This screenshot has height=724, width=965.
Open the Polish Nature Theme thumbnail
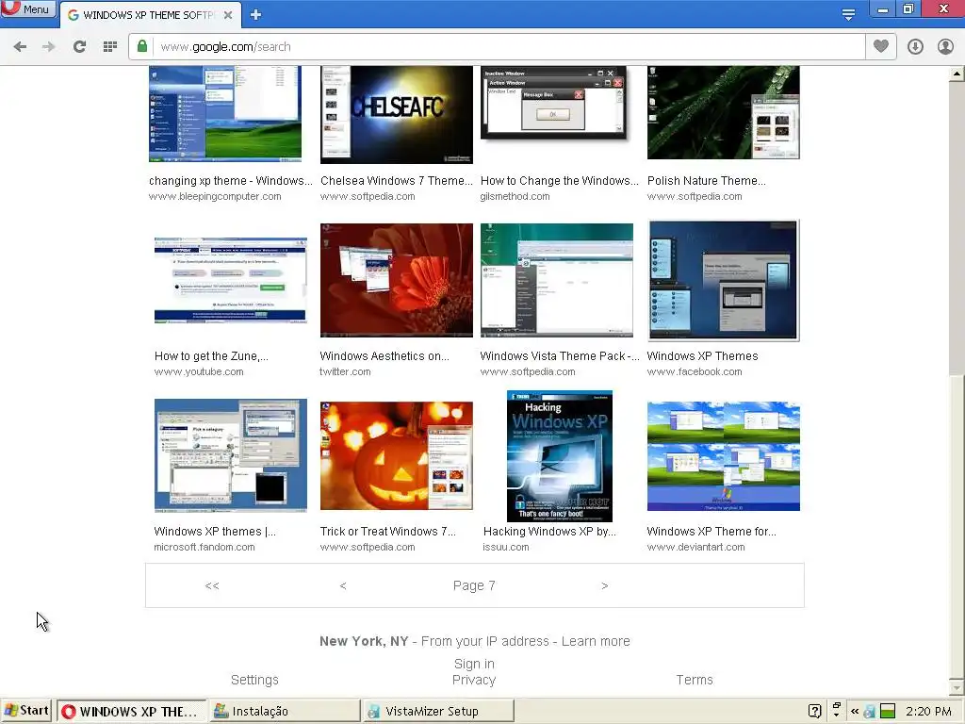(x=723, y=113)
